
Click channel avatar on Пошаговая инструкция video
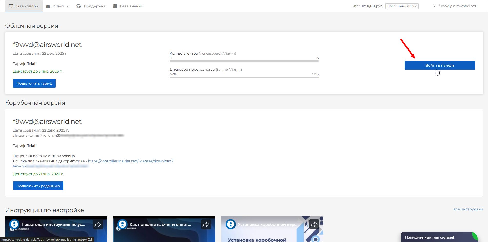pyautogui.click(x=14, y=224)
